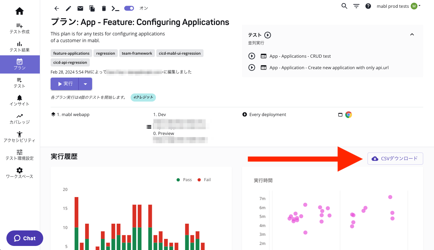This screenshot has height=250, width=434.
Task: Open インサイト bell in the sidebar
Action: [20, 101]
